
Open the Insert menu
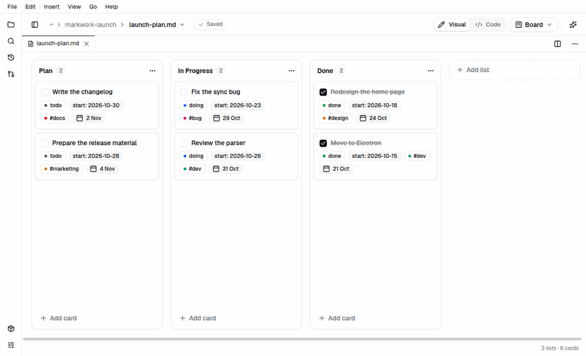[x=51, y=6]
